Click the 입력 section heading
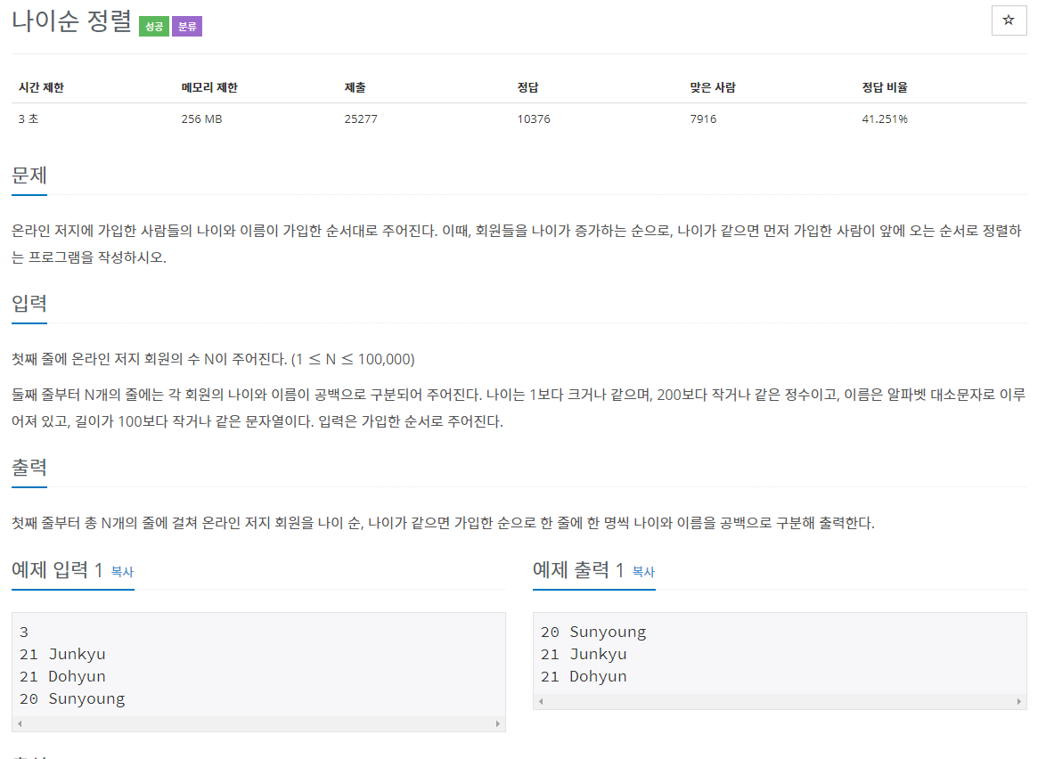The height and width of the screenshot is (759, 1054). [29, 303]
